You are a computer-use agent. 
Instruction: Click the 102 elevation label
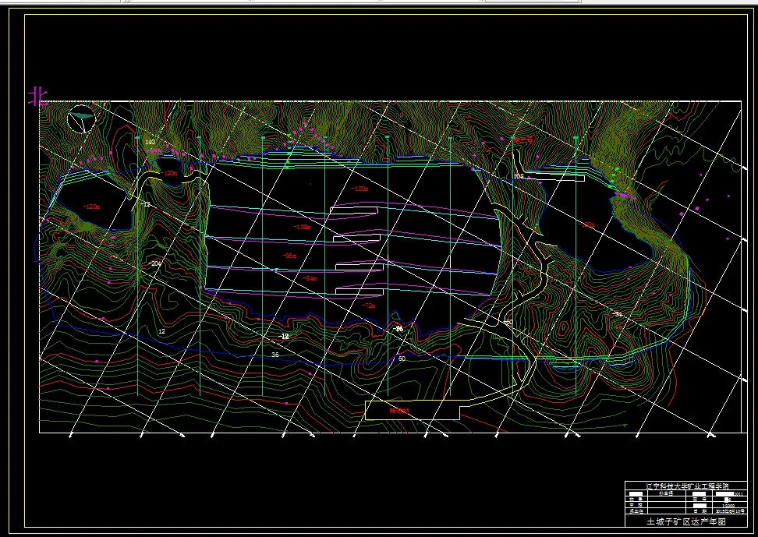point(519,176)
